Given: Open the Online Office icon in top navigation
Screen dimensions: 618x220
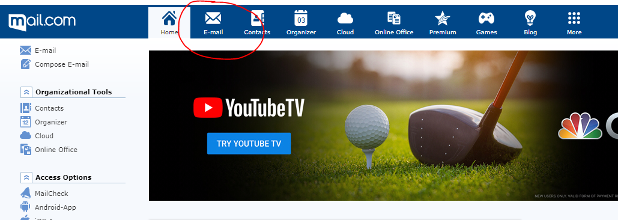Looking at the screenshot, I should click(x=394, y=19).
